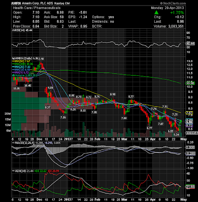Click the MACD 0.005 histogram value tag

[x=190, y=147]
